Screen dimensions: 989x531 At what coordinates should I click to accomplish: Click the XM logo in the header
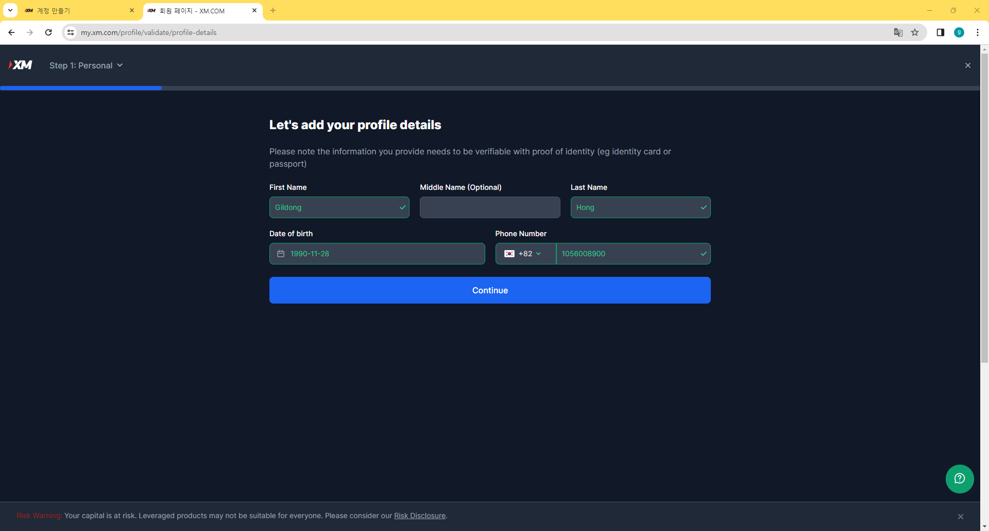tap(21, 65)
